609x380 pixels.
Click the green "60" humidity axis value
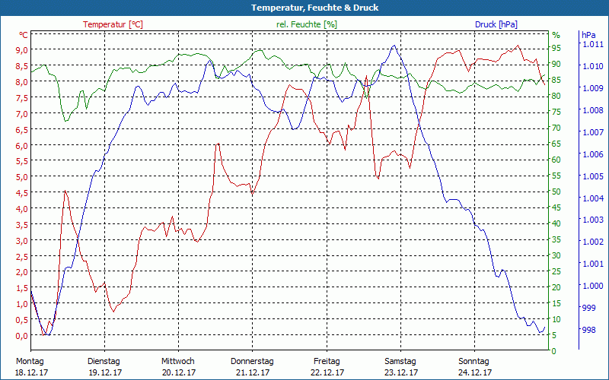coord(556,160)
